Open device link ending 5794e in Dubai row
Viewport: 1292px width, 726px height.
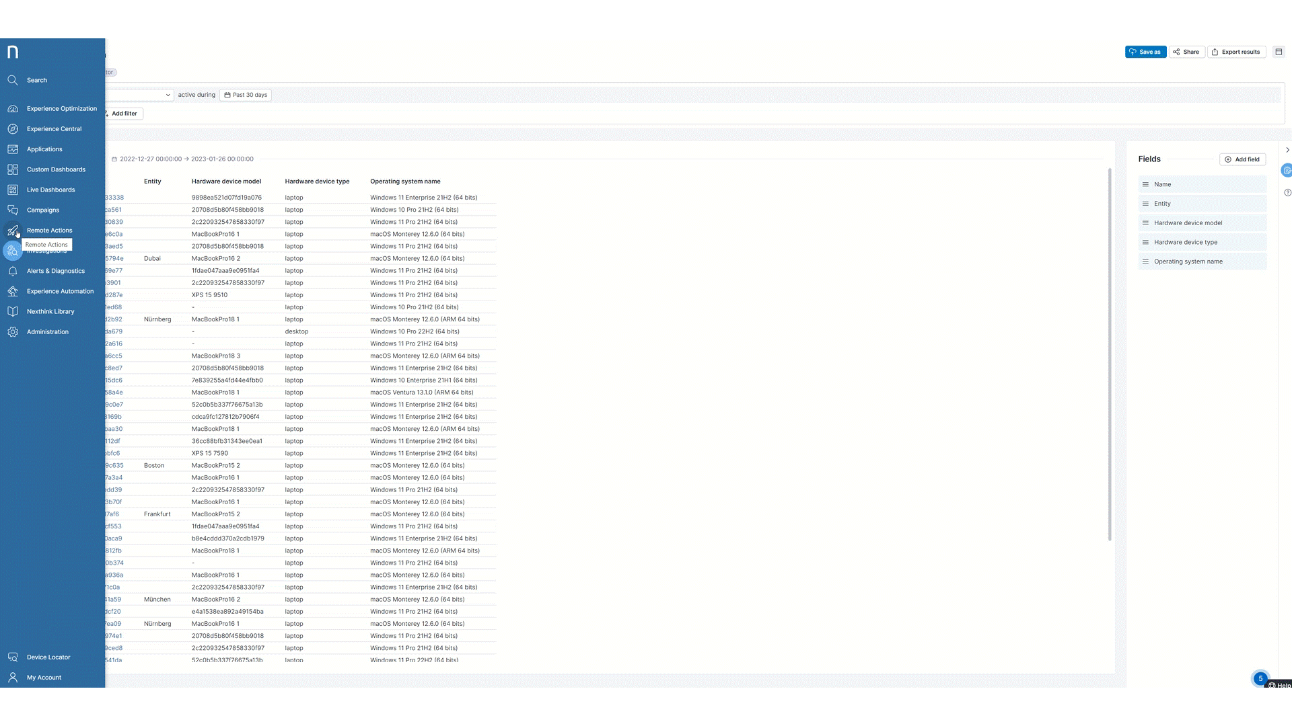pyautogui.click(x=114, y=259)
